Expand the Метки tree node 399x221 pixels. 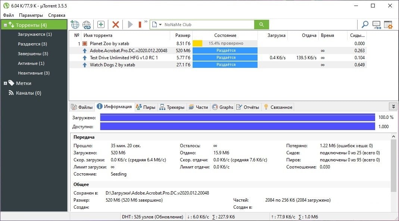(x=6, y=83)
